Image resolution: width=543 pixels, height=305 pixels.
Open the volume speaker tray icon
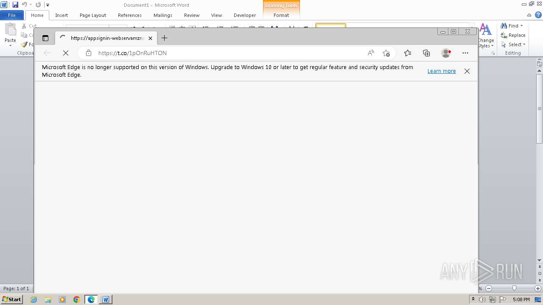482,299
